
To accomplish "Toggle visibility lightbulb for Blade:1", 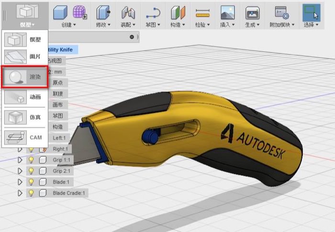I will [31, 182].
